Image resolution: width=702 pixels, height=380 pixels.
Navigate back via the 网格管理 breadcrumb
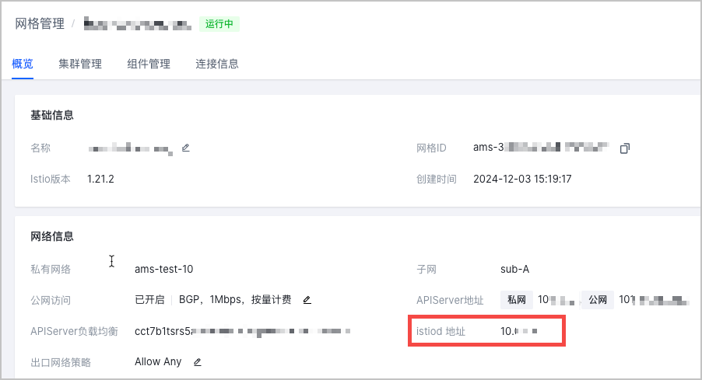40,23
